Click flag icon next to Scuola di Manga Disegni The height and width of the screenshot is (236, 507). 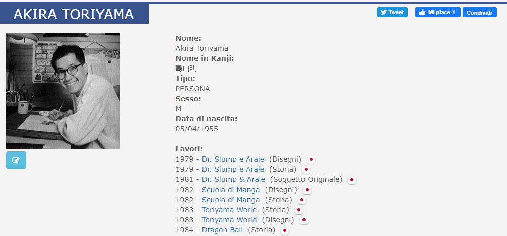pos(307,190)
